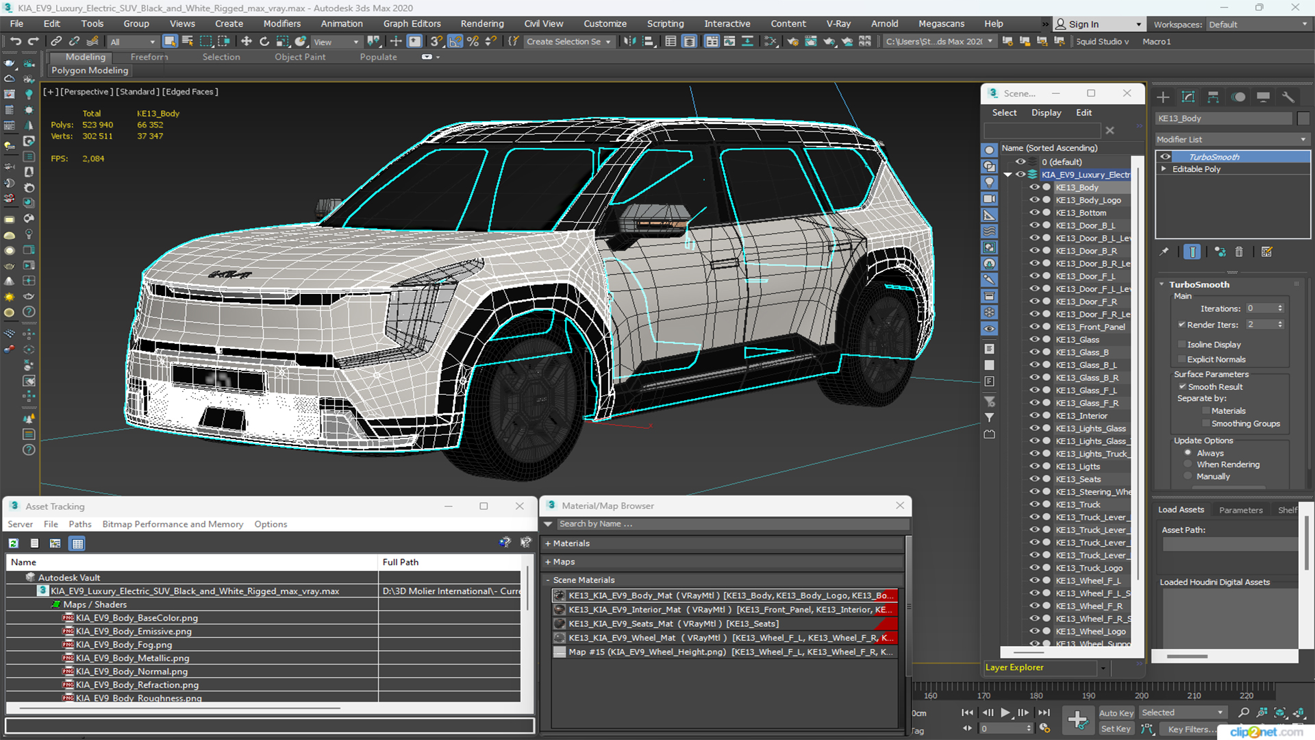The height and width of the screenshot is (740, 1315).
Task: Enable the Explicit Normals checkbox
Action: [x=1181, y=359]
